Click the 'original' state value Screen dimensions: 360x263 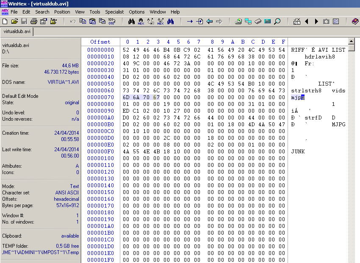(x=72, y=102)
